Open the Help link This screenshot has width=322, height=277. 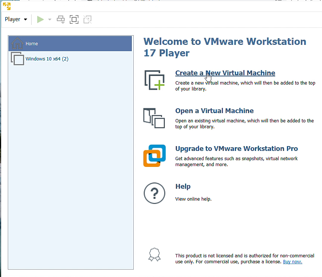point(183,187)
